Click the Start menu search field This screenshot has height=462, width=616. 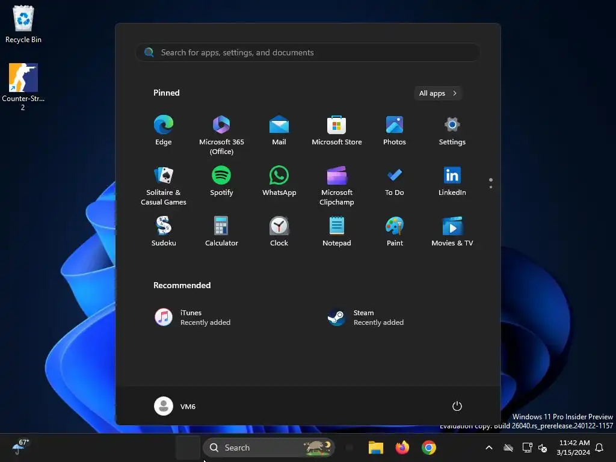click(307, 52)
